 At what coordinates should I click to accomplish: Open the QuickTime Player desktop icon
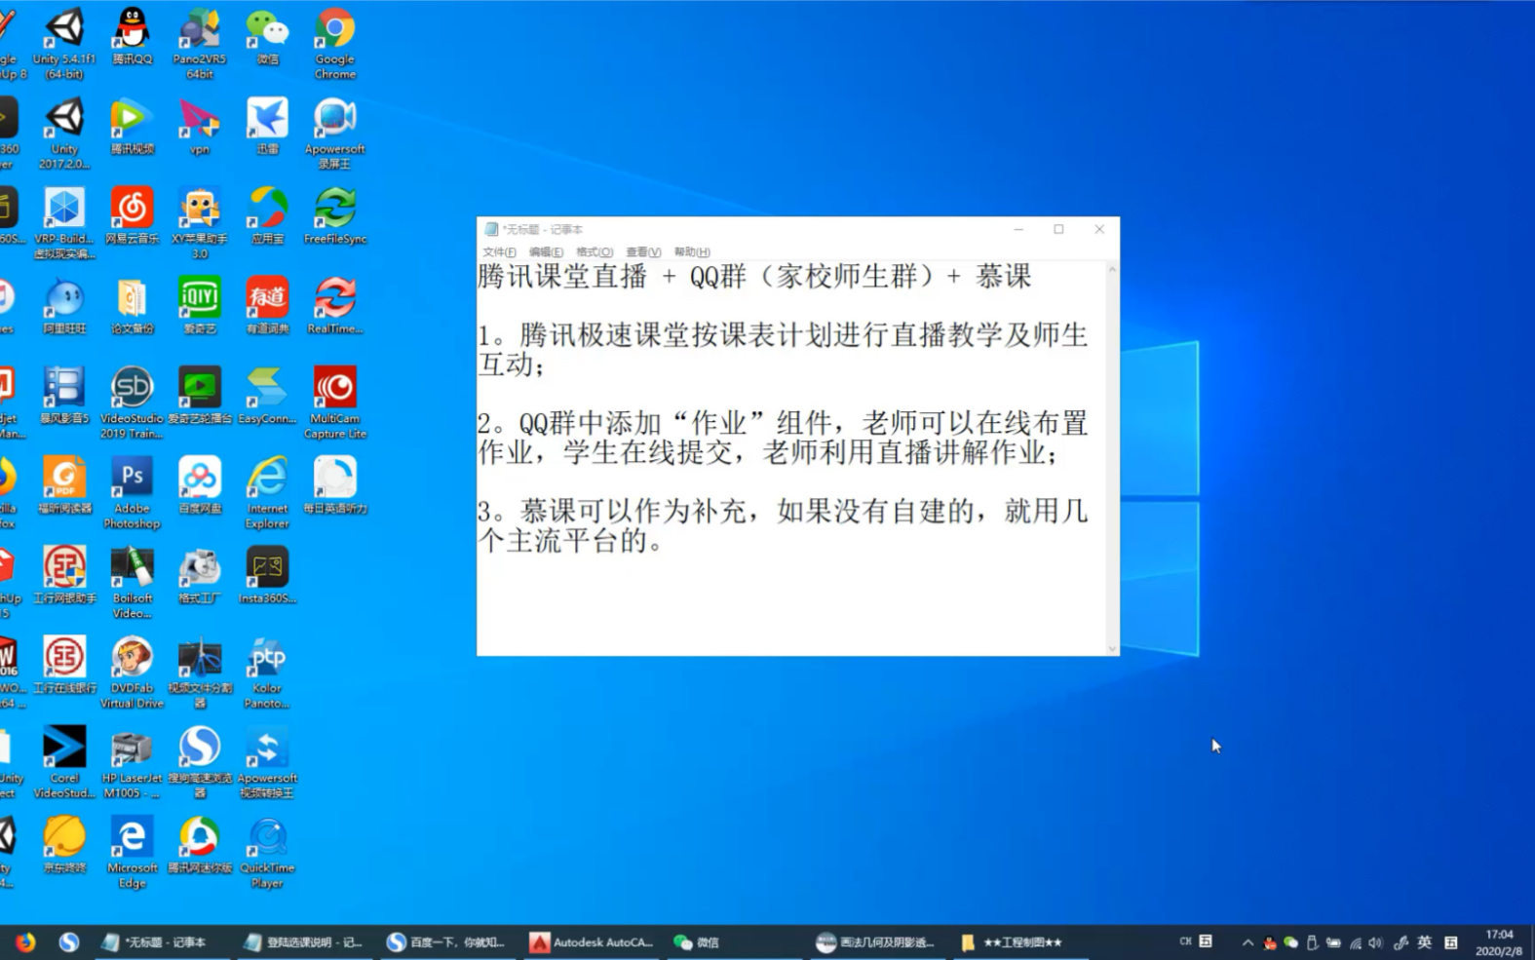point(267,853)
